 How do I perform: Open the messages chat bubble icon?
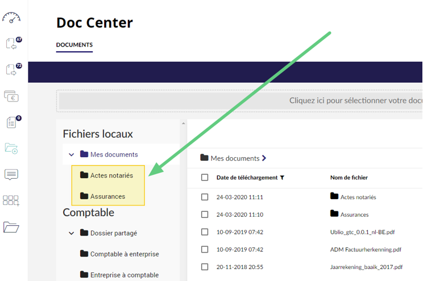pos(11,174)
